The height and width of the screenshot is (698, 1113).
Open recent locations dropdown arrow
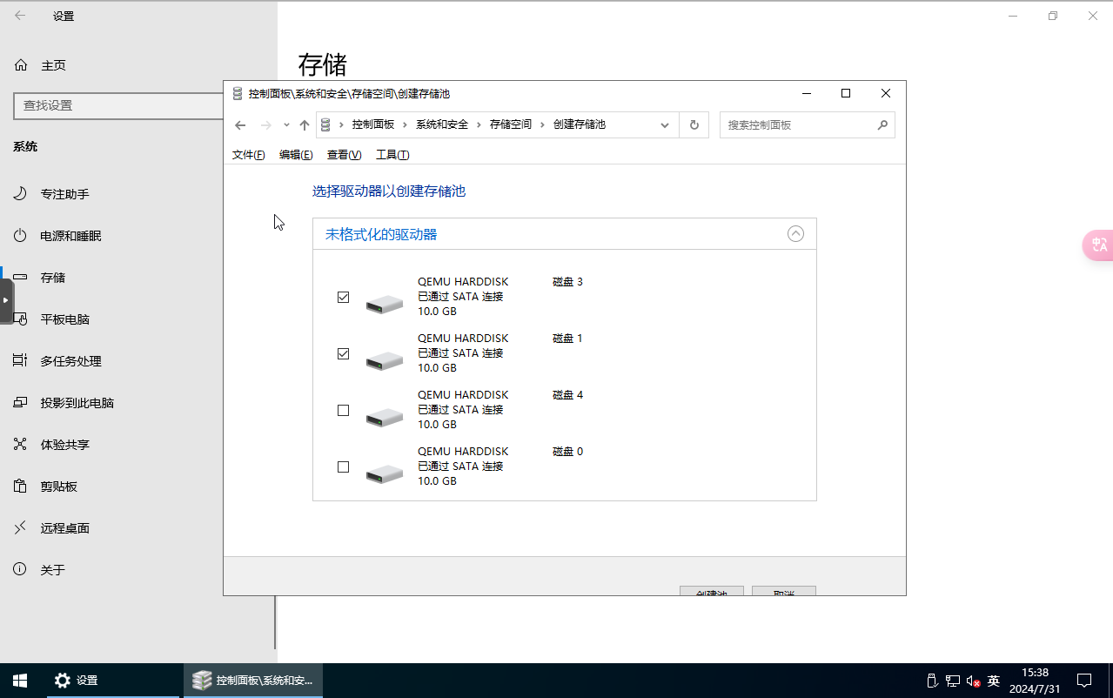tap(286, 125)
